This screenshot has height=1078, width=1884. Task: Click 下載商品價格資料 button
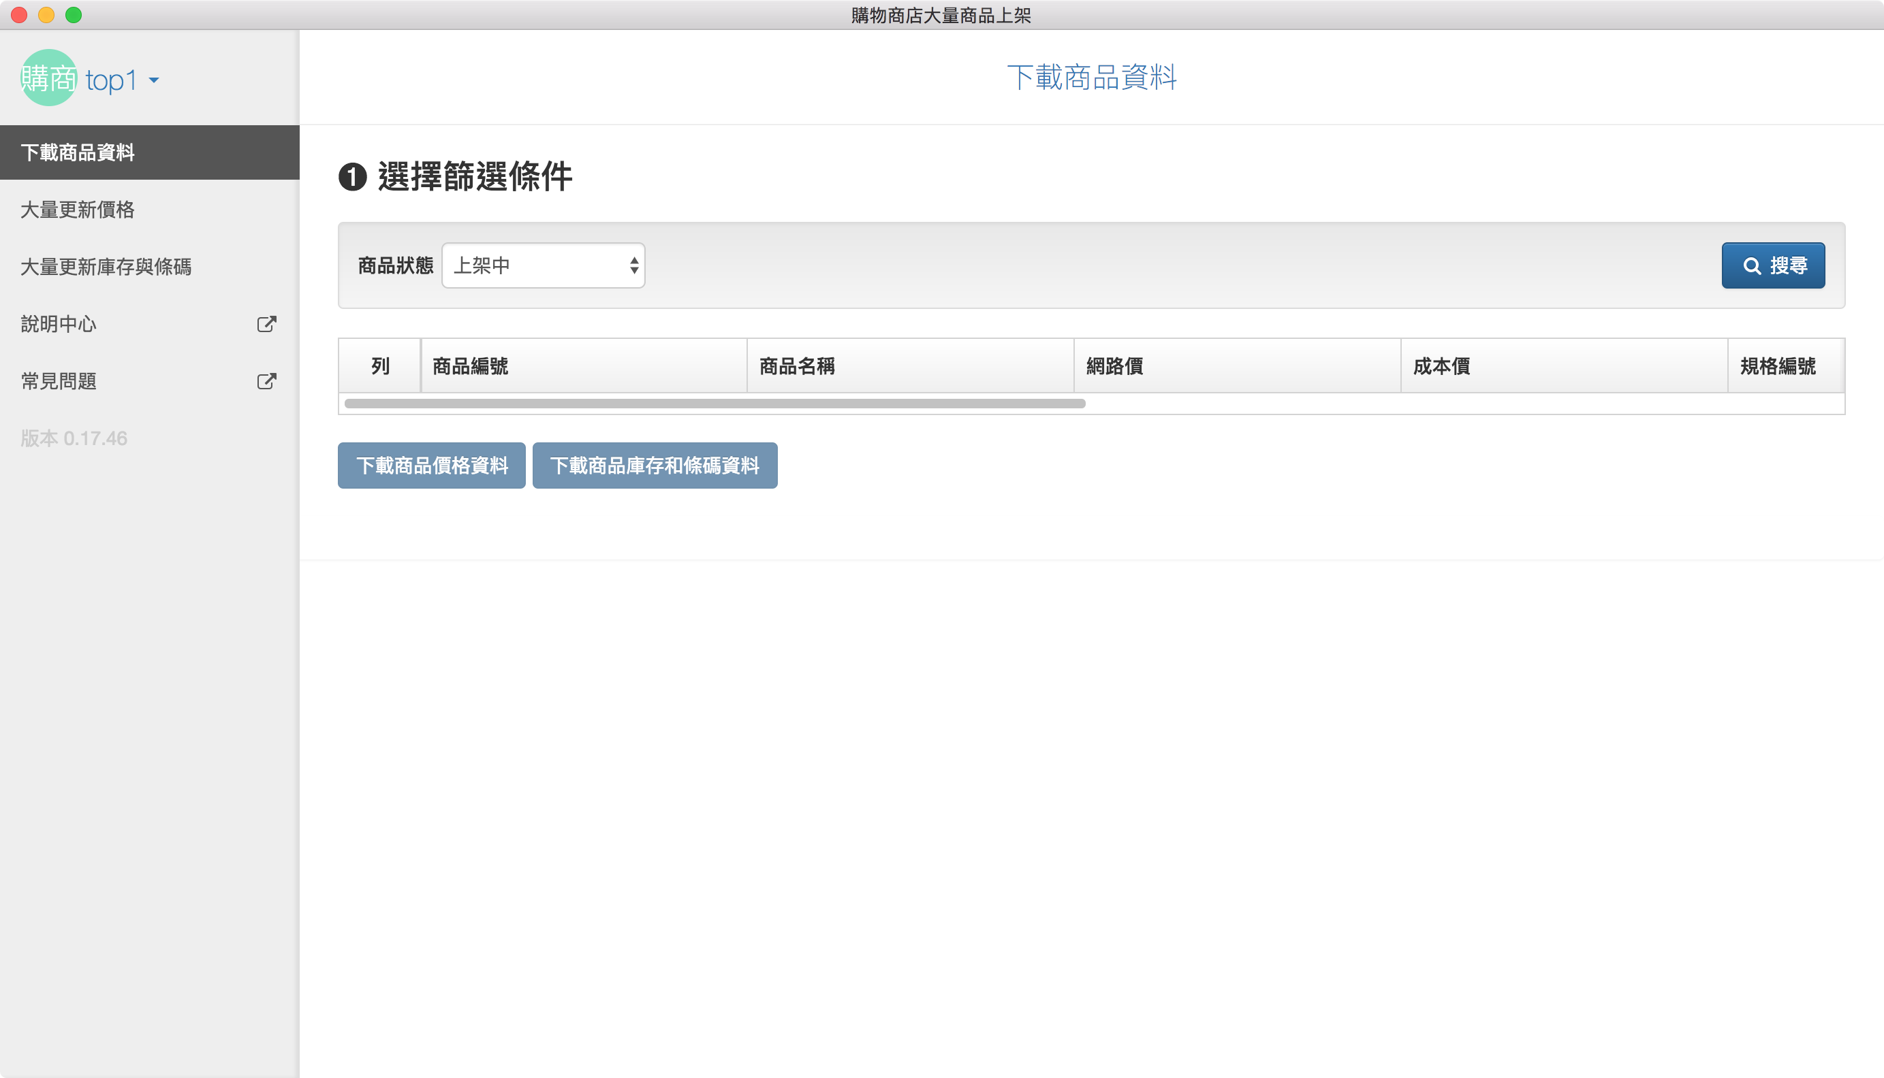click(432, 465)
